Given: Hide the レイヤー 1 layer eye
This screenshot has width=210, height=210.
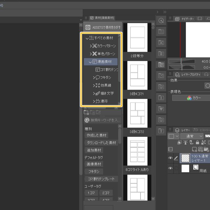Looking at the screenshot, I should click(x=170, y=158).
